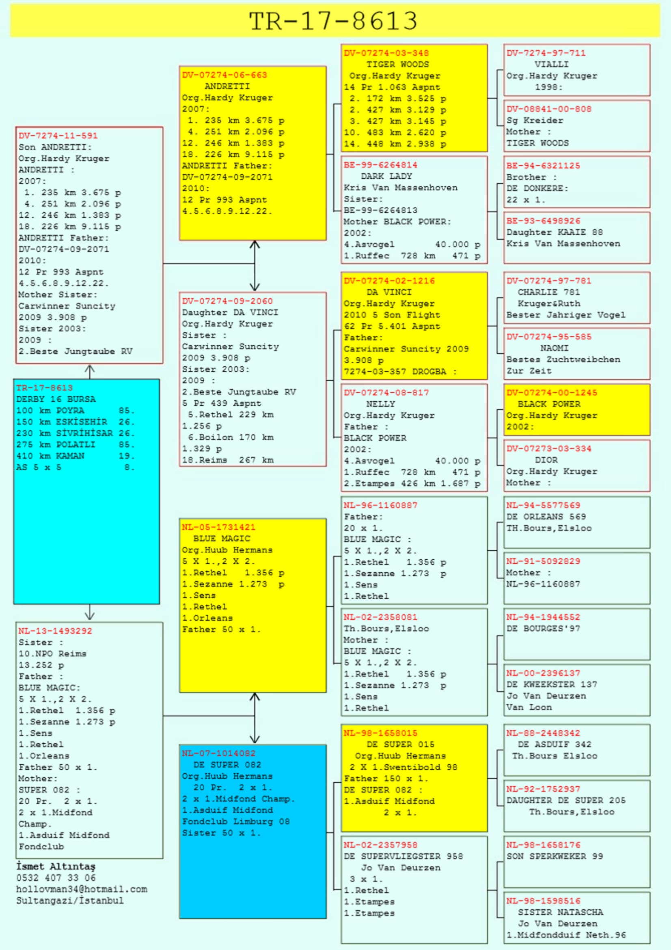Select the DIOR name

(546, 460)
